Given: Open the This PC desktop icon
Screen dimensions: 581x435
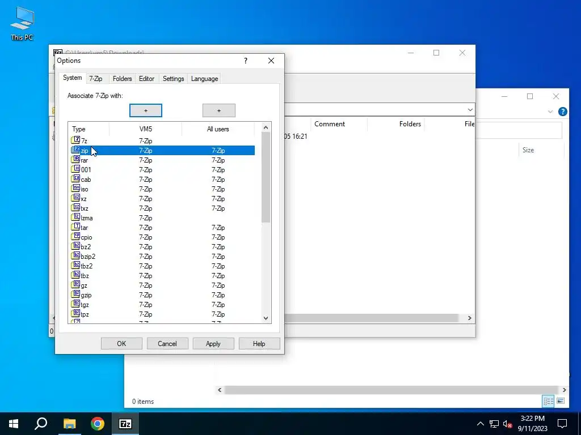Looking at the screenshot, I should (x=22, y=23).
